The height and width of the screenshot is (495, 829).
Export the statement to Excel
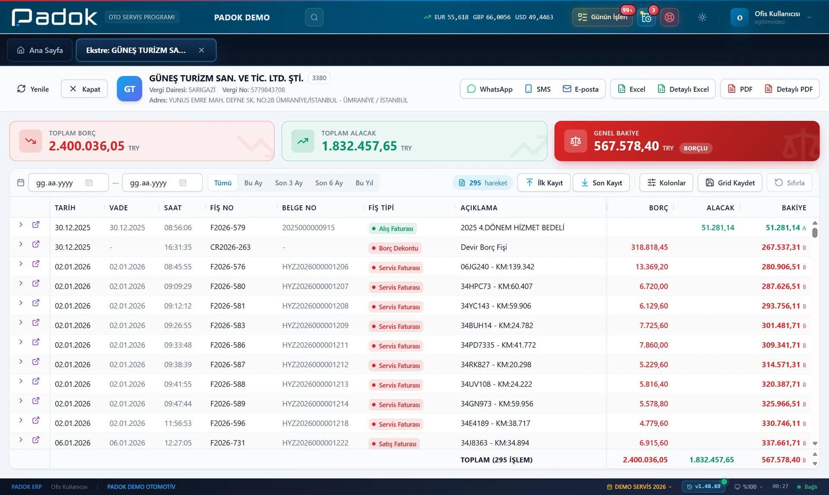(x=631, y=89)
